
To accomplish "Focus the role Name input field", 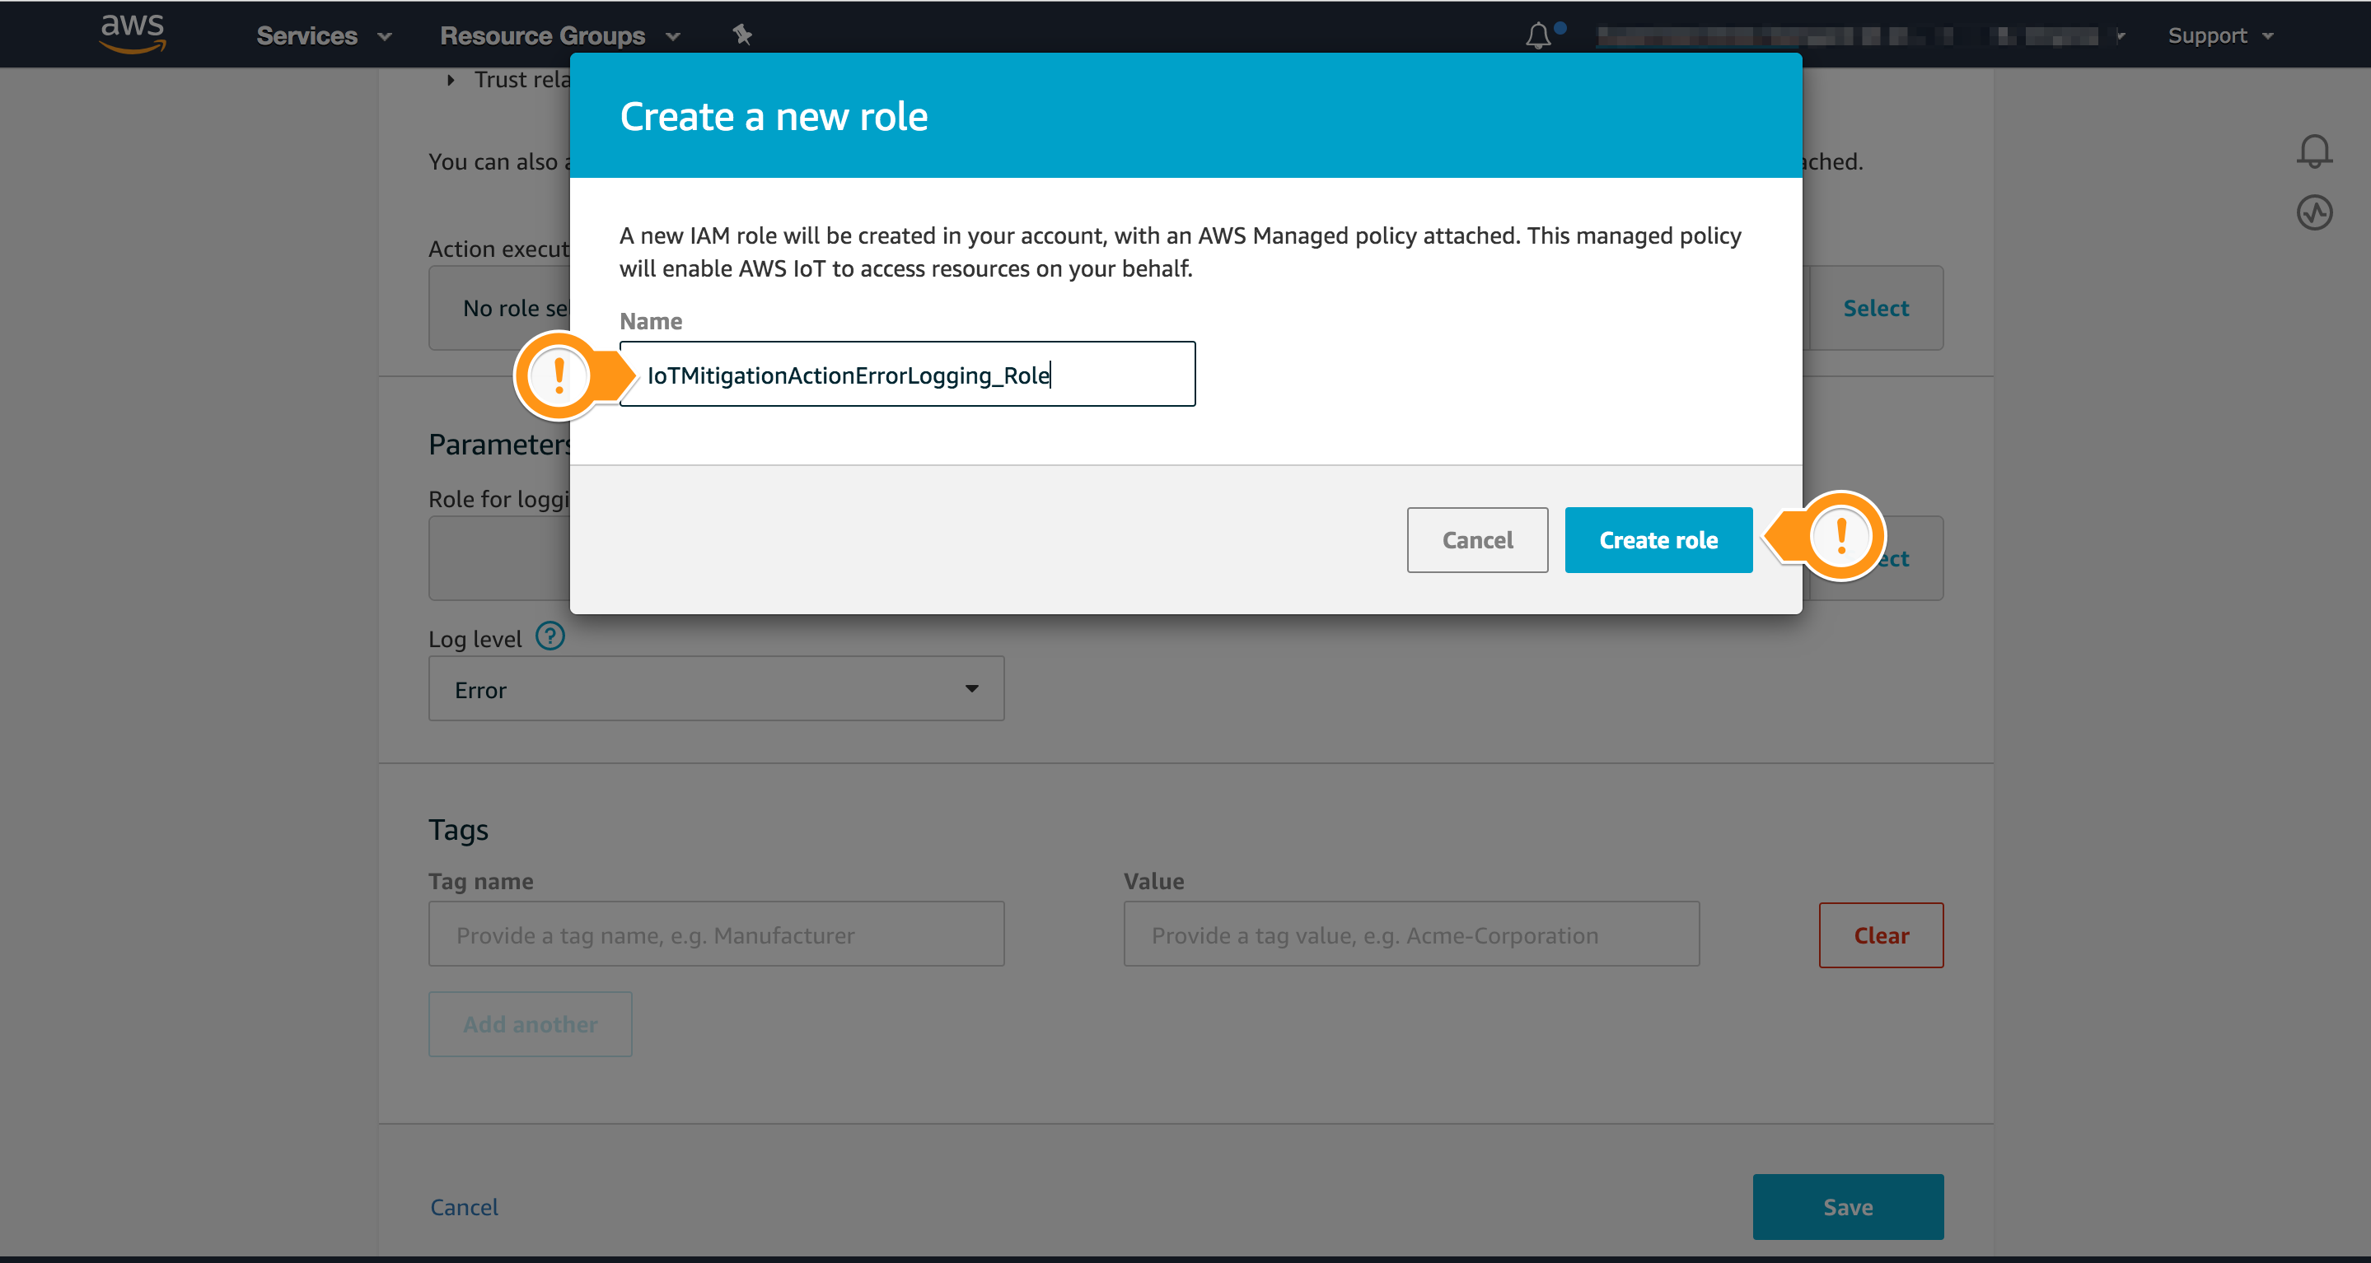I will [908, 375].
